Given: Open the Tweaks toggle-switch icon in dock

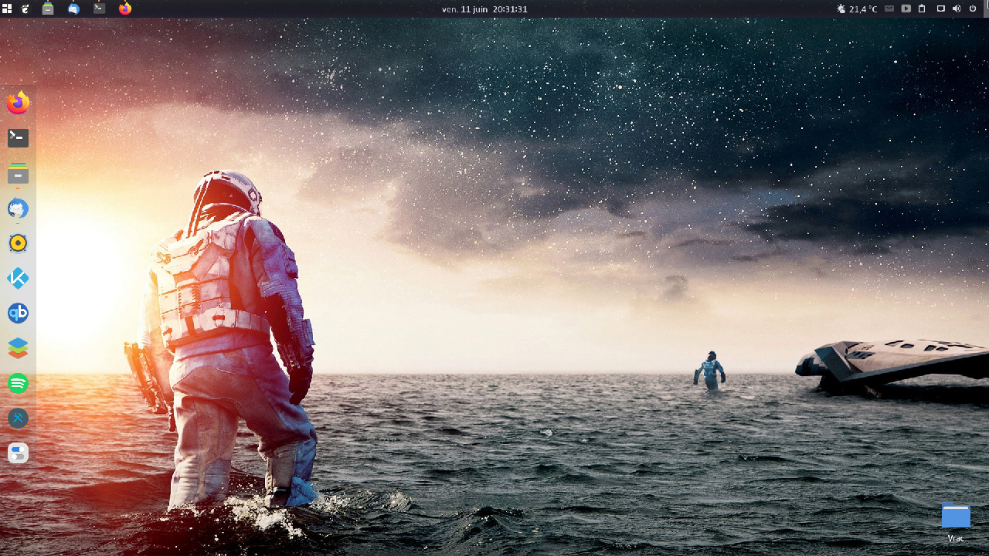Looking at the screenshot, I should (18, 453).
